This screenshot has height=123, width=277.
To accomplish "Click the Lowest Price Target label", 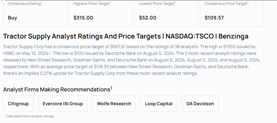I will [x=157, y=4].
